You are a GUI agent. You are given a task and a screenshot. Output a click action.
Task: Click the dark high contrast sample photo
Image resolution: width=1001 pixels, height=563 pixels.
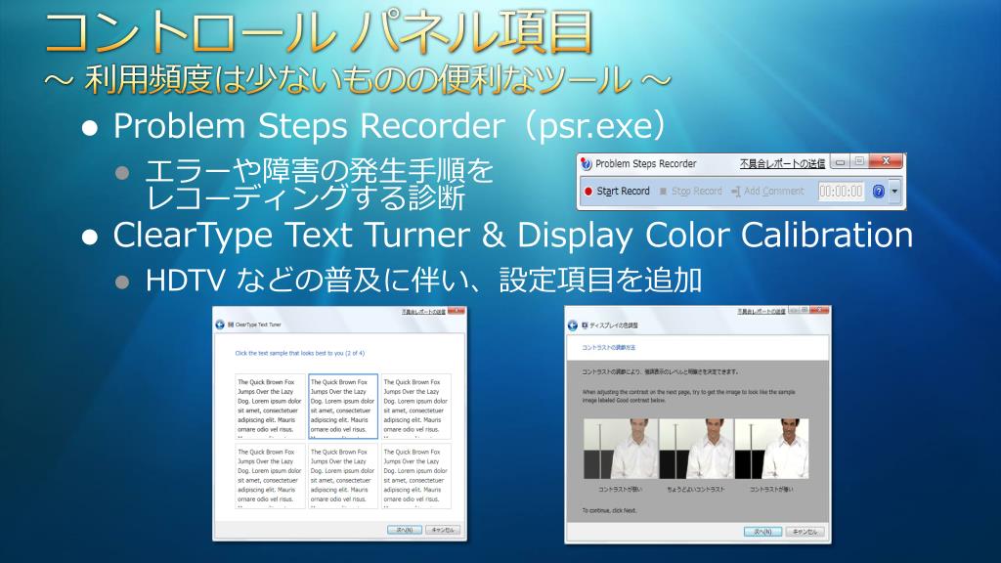pyautogui.click(x=772, y=449)
